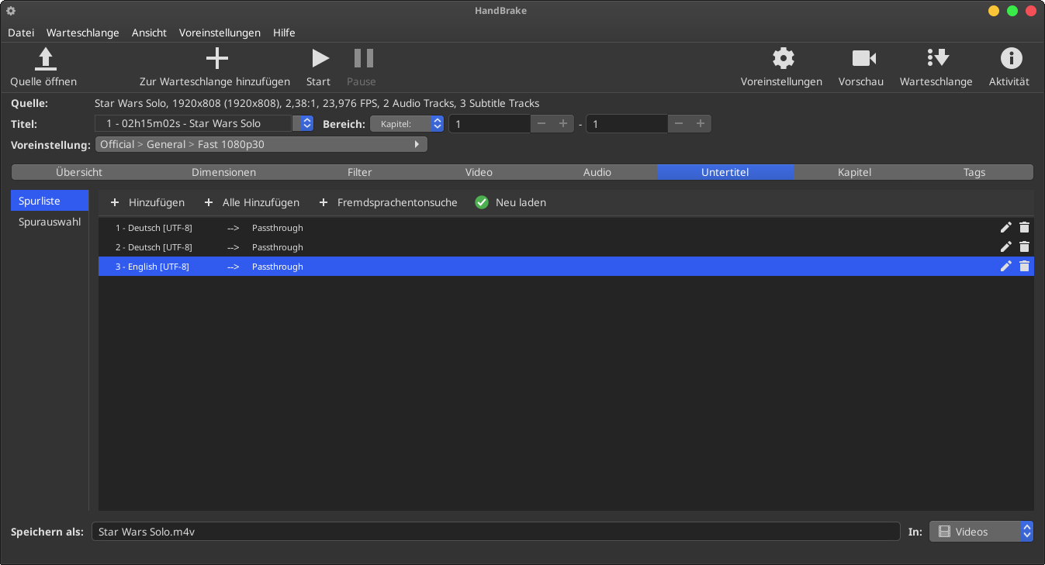Edit the English subtitle track pencil icon
Screen dimensions: 1045x565
point(1006,266)
